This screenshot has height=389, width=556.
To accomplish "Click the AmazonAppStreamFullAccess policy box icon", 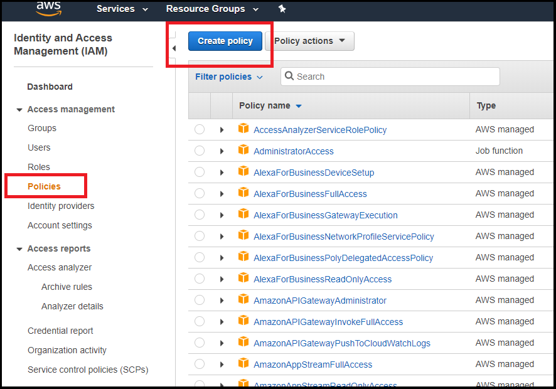I will [243, 364].
